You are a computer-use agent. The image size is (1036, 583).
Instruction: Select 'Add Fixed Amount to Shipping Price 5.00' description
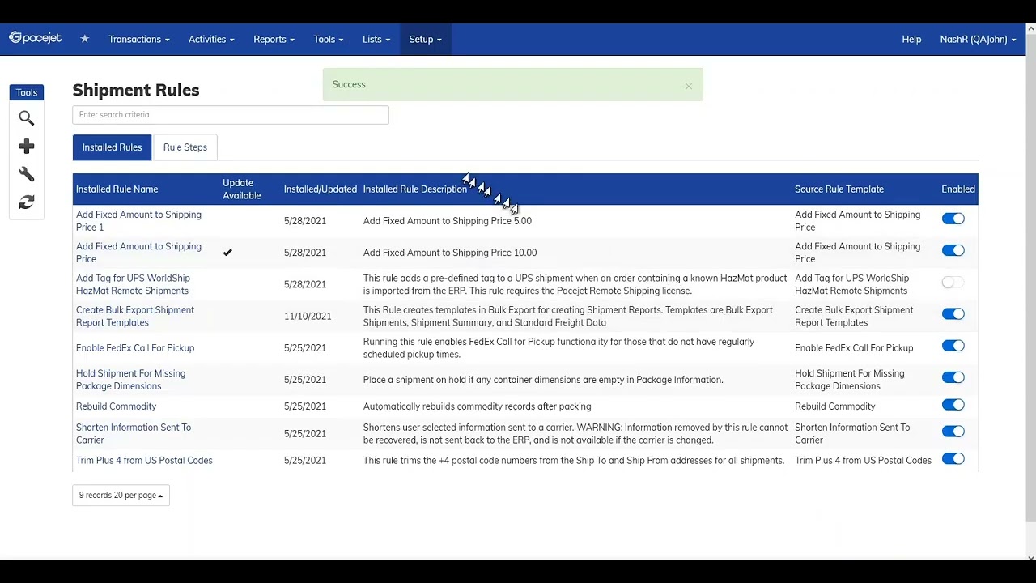point(448,221)
